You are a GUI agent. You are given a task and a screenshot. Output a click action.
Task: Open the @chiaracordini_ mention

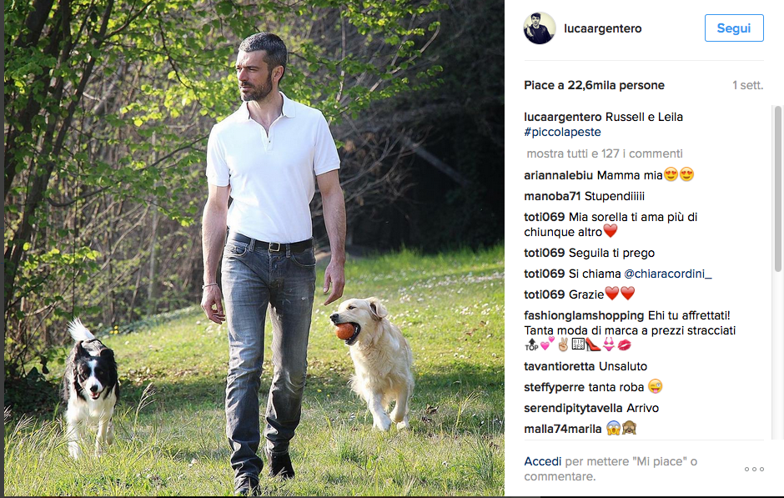[667, 274]
